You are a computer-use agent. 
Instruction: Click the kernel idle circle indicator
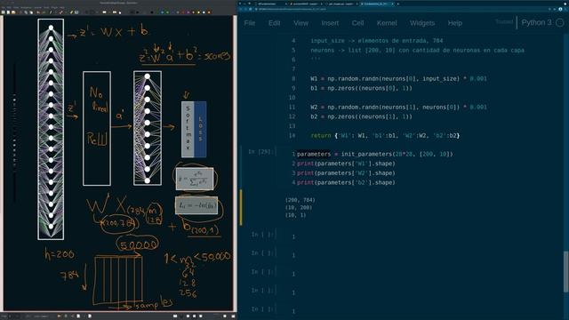(x=560, y=22)
